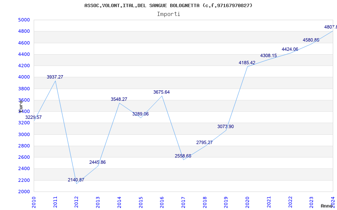
Task: Select the 3548.27 data label
Action: pyautogui.click(x=119, y=99)
